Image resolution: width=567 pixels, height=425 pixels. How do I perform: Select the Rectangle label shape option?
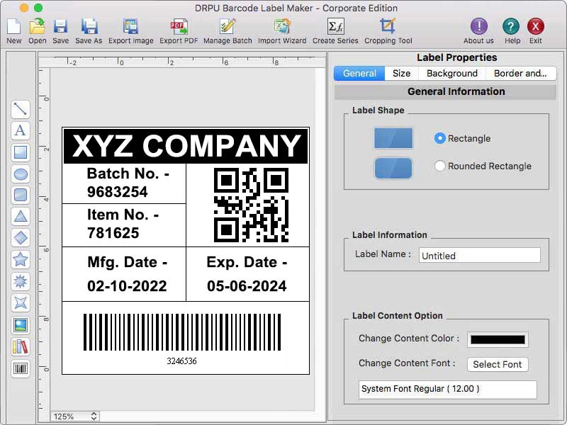[x=439, y=139]
